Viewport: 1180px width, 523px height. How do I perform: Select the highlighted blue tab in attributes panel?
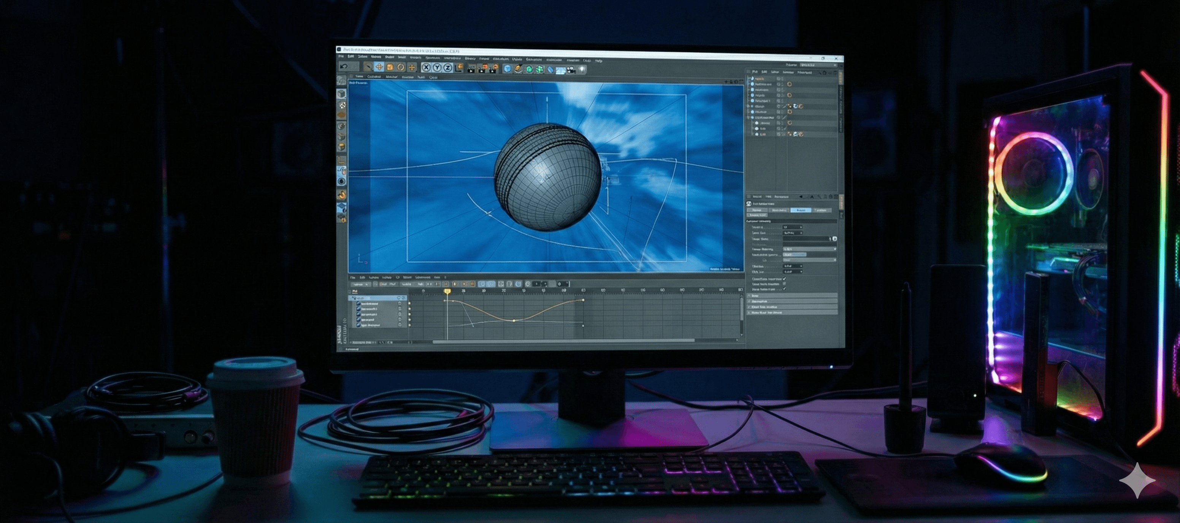(801, 210)
